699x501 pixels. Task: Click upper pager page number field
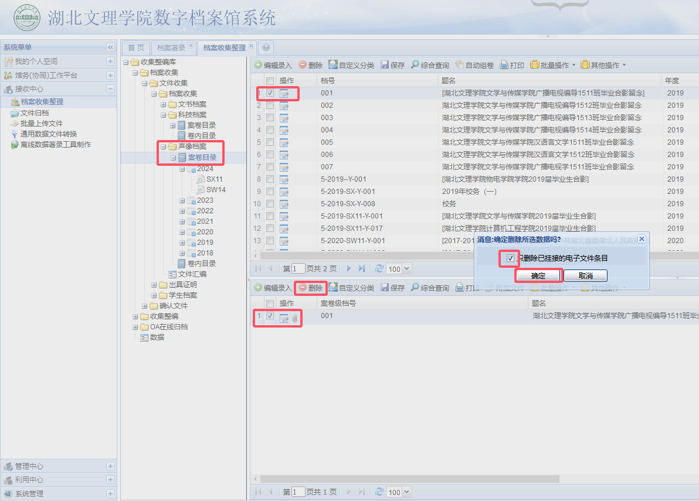click(x=298, y=269)
